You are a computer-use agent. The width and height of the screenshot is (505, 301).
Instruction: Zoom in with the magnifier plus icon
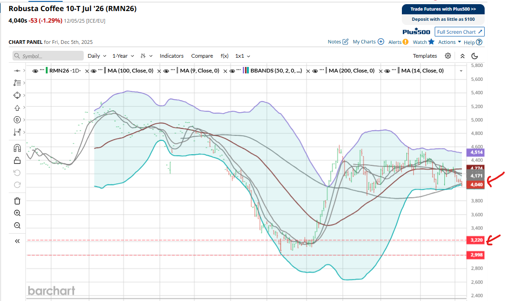pyautogui.click(x=17, y=213)
